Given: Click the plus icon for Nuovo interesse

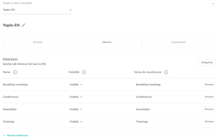Looking at the screenshot, I should pos(4,135).
